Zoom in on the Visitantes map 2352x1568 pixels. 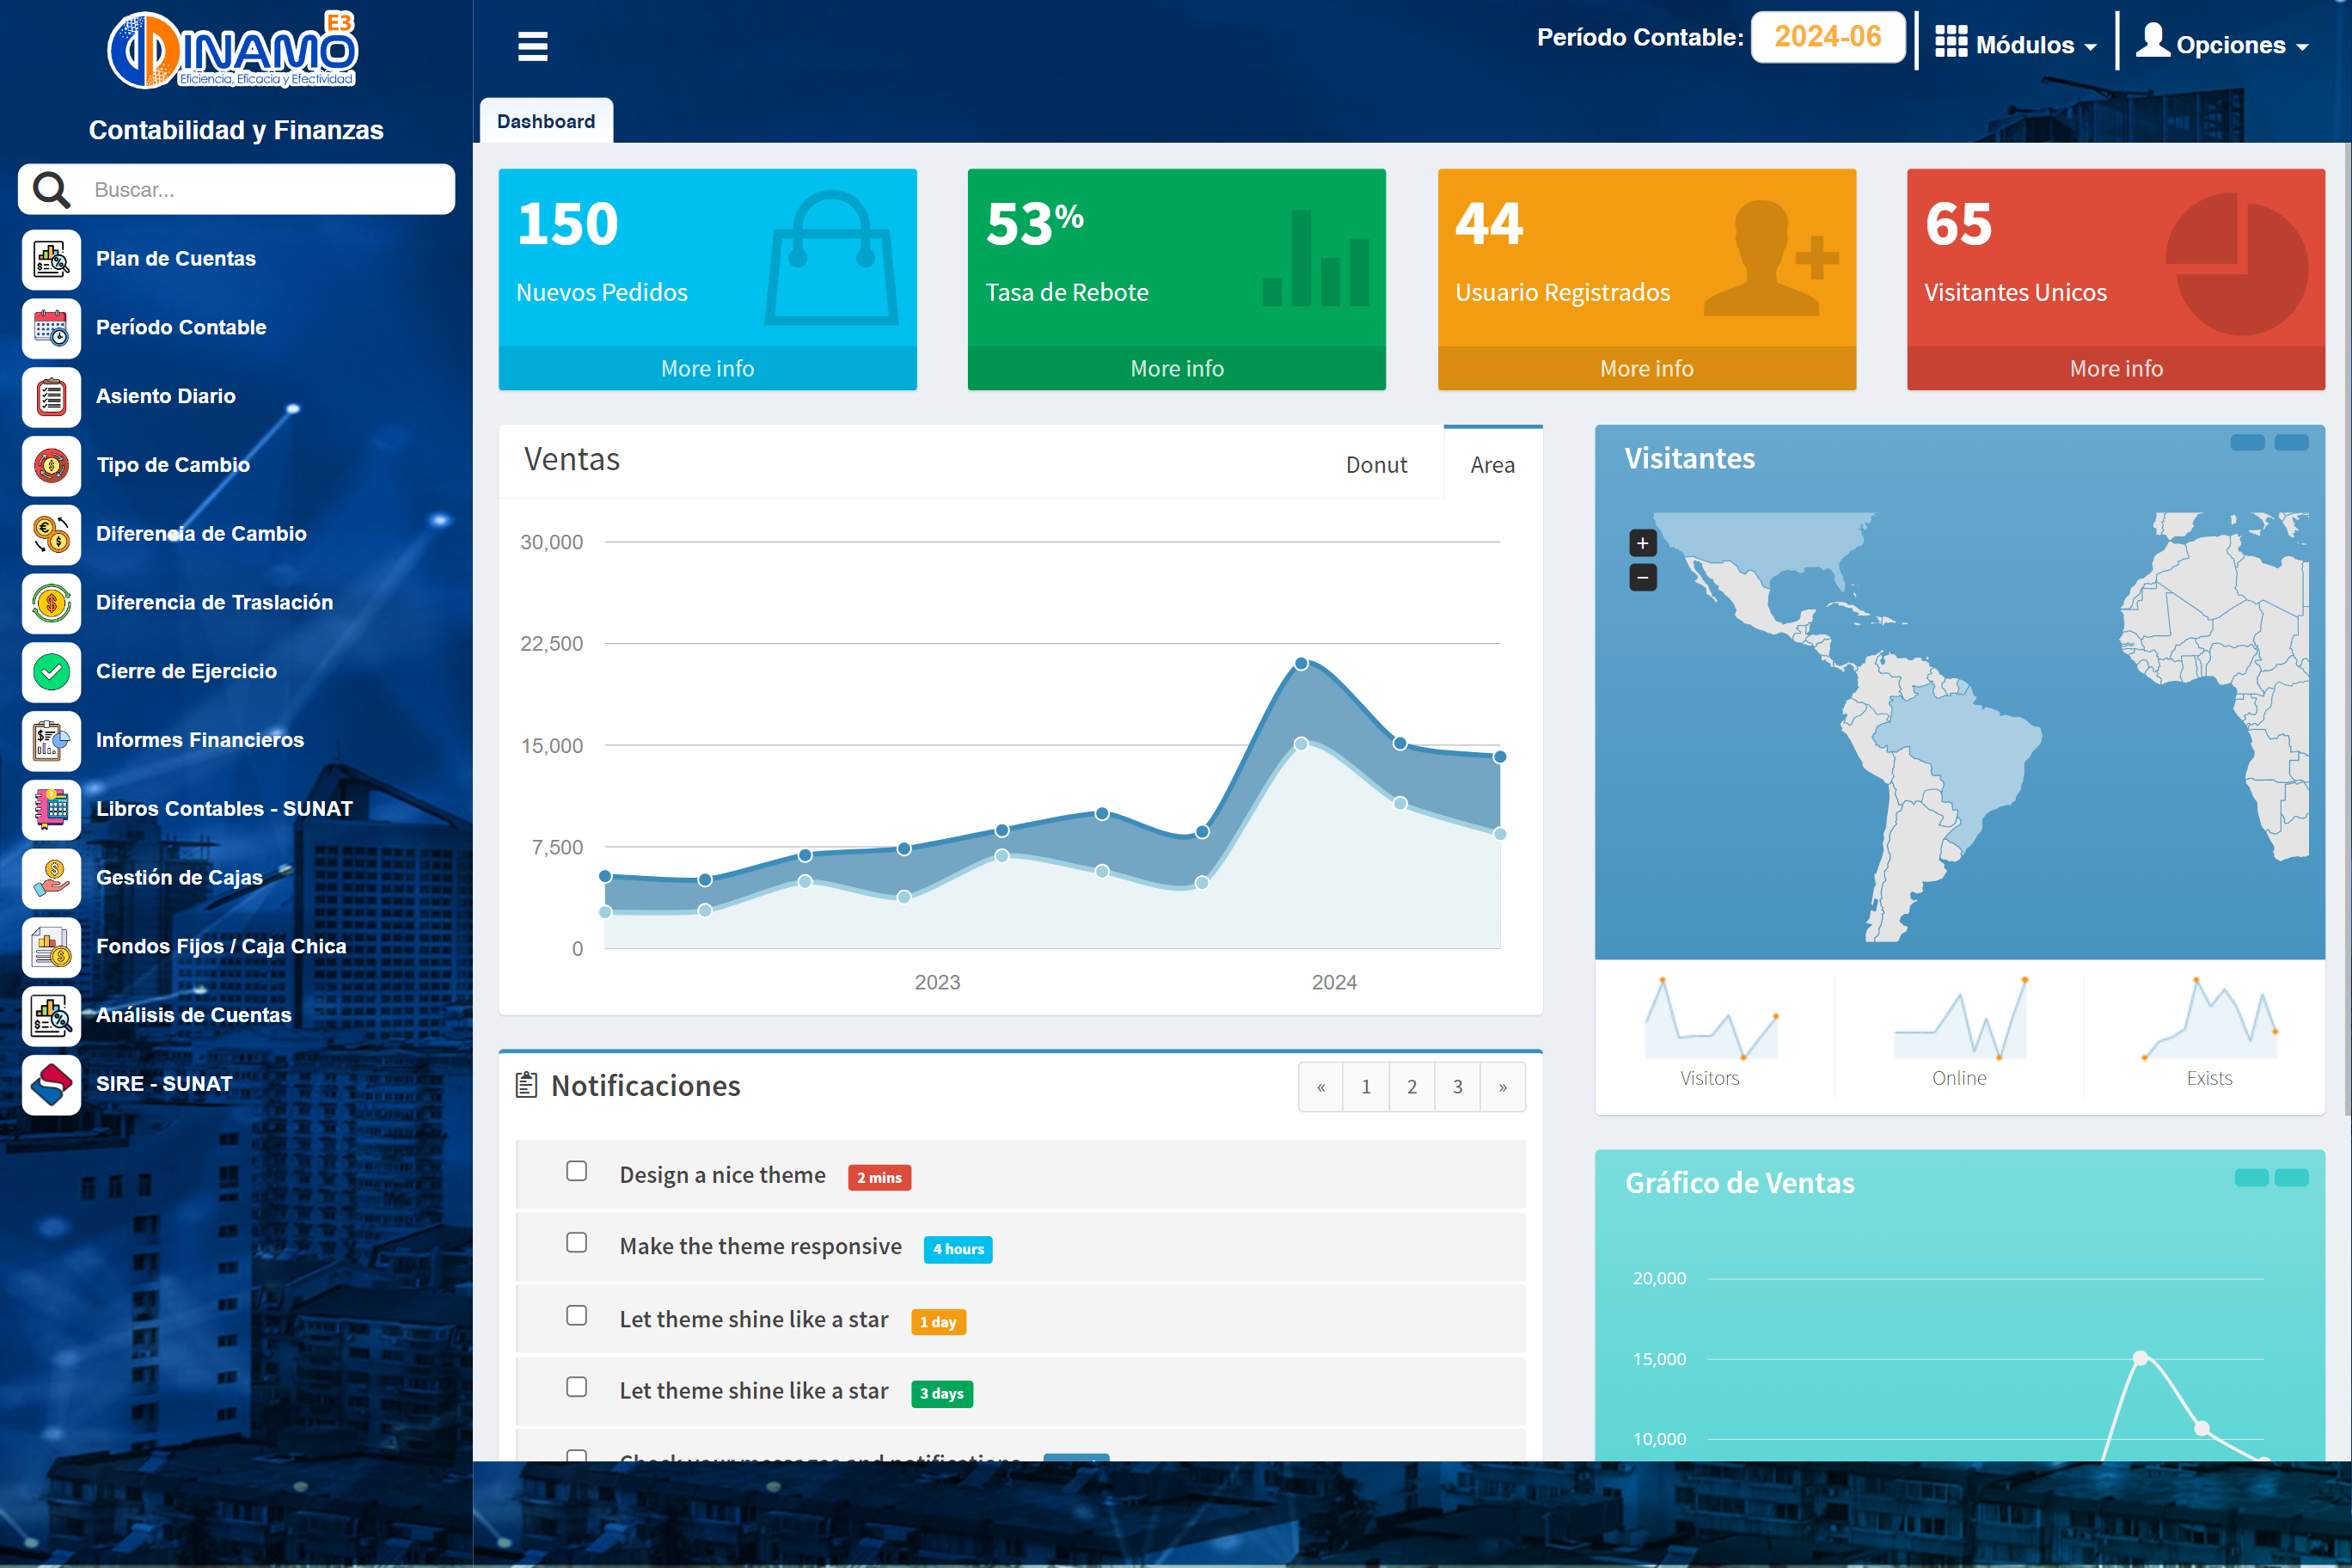click(x=1642, y=543)
